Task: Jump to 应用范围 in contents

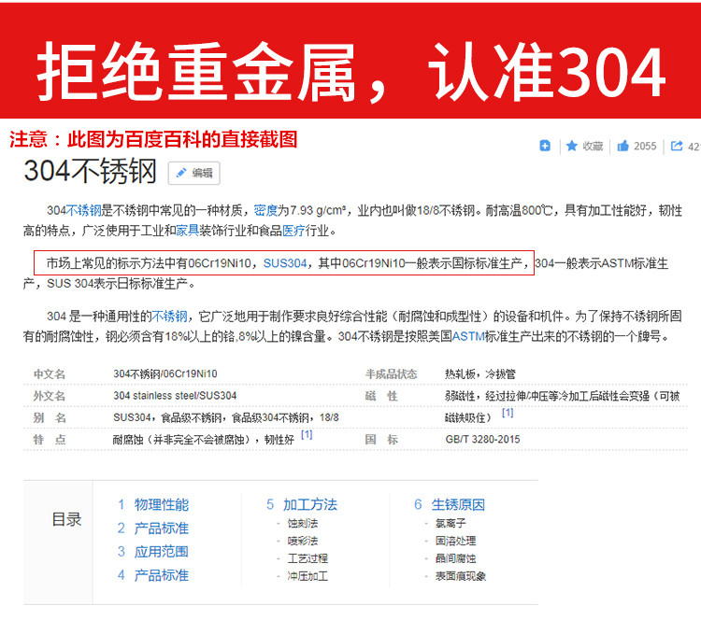Action: pos(162,552)
